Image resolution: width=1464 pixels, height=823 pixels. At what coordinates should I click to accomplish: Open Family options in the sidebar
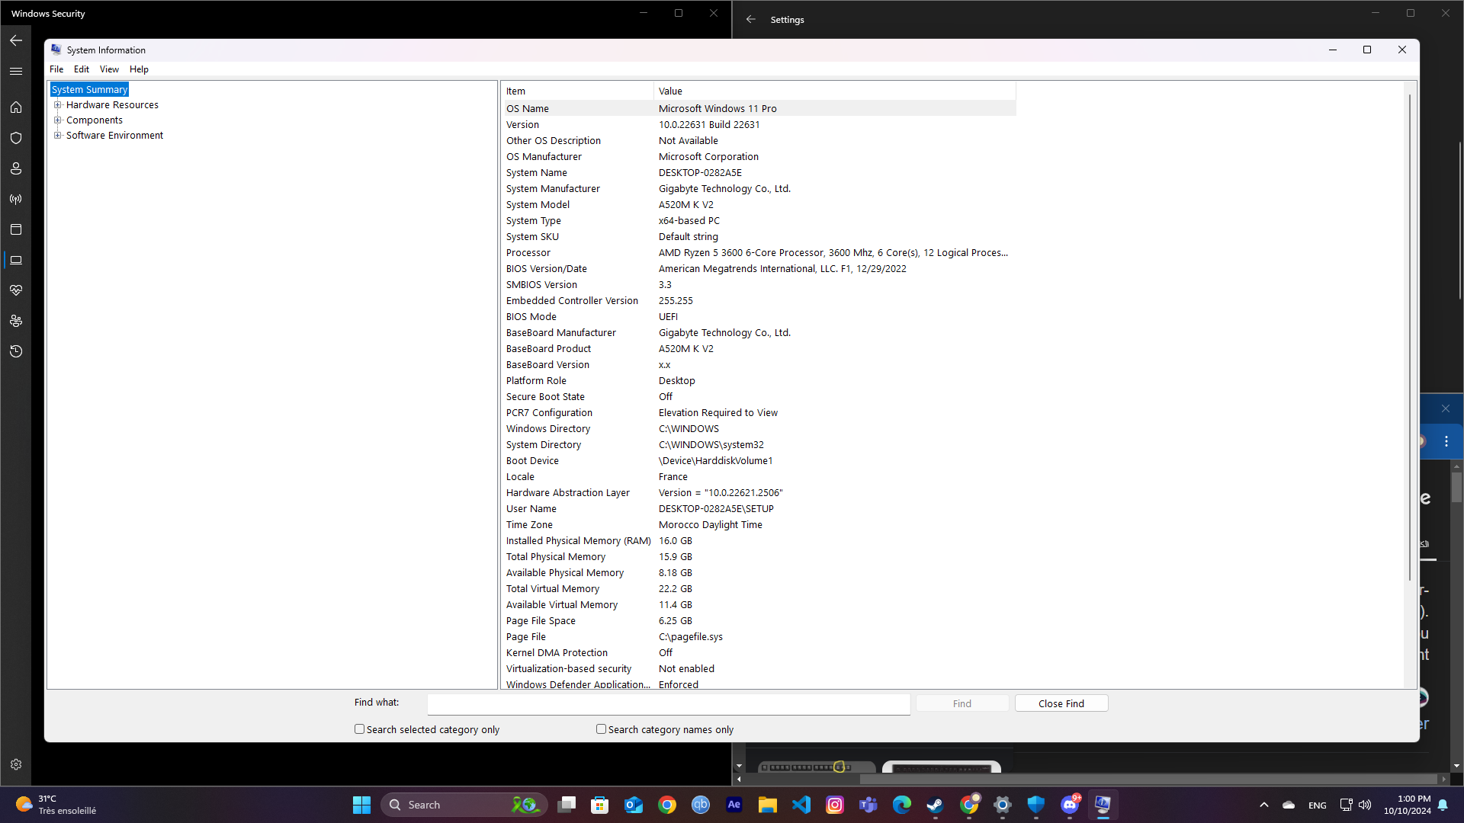pos(16,321)
